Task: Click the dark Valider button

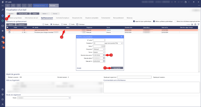Action: [x=35, y=14]
